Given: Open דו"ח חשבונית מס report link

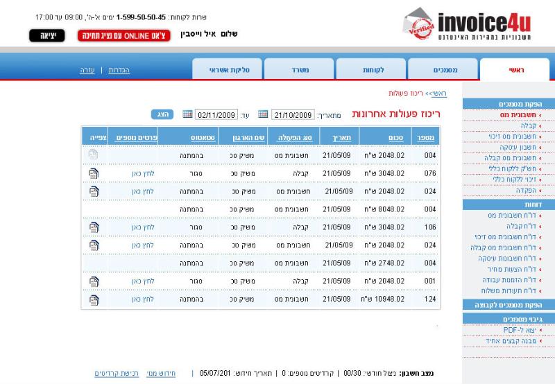Looking at the screenshot, I should pyautogui.click(x=512, y=216).
